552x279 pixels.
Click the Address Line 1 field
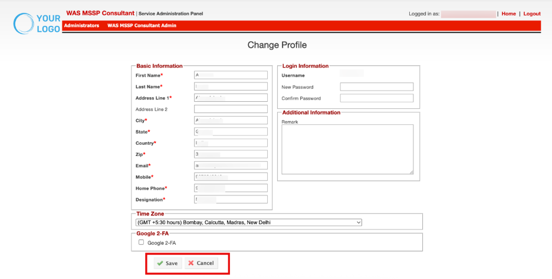(231, 98)
